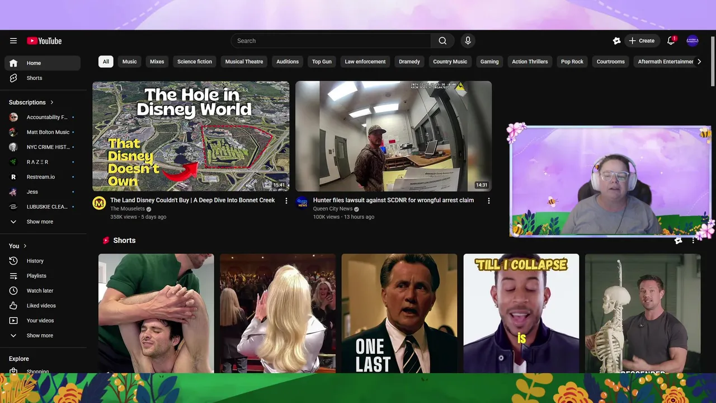Select the Musical Theatre chip
Screen dimensions: 716x403
click(244, 62)
